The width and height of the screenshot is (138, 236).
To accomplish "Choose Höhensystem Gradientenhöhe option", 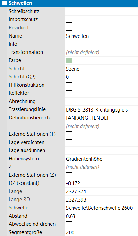I will pos(101,159).
